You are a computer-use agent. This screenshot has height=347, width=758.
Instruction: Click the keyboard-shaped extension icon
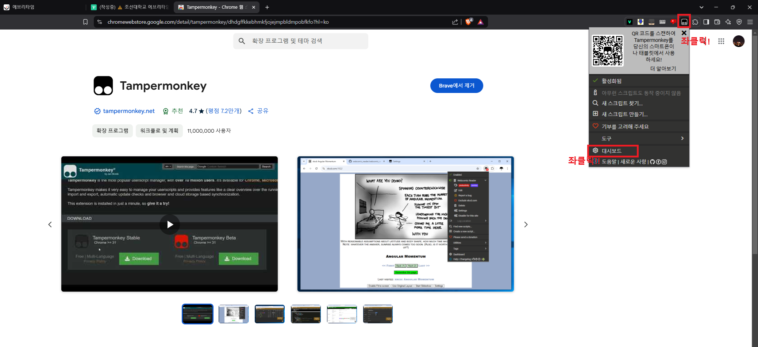662,22
